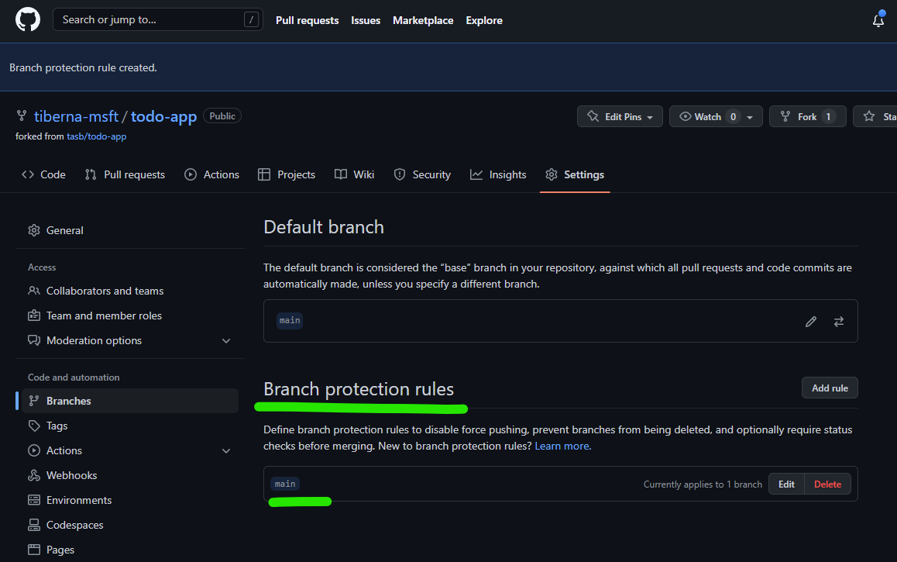Screen dimensions: 897x562
Task: Open the notifications bell
Action: coord(878,21)
